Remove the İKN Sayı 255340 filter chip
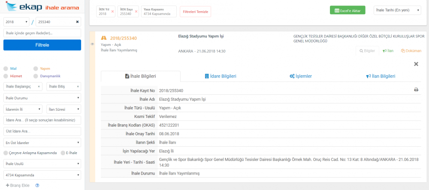 pyautogui.click(x=136, y=11)
